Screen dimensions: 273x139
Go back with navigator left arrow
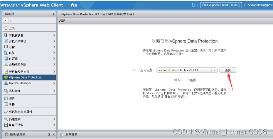(6, 21)
